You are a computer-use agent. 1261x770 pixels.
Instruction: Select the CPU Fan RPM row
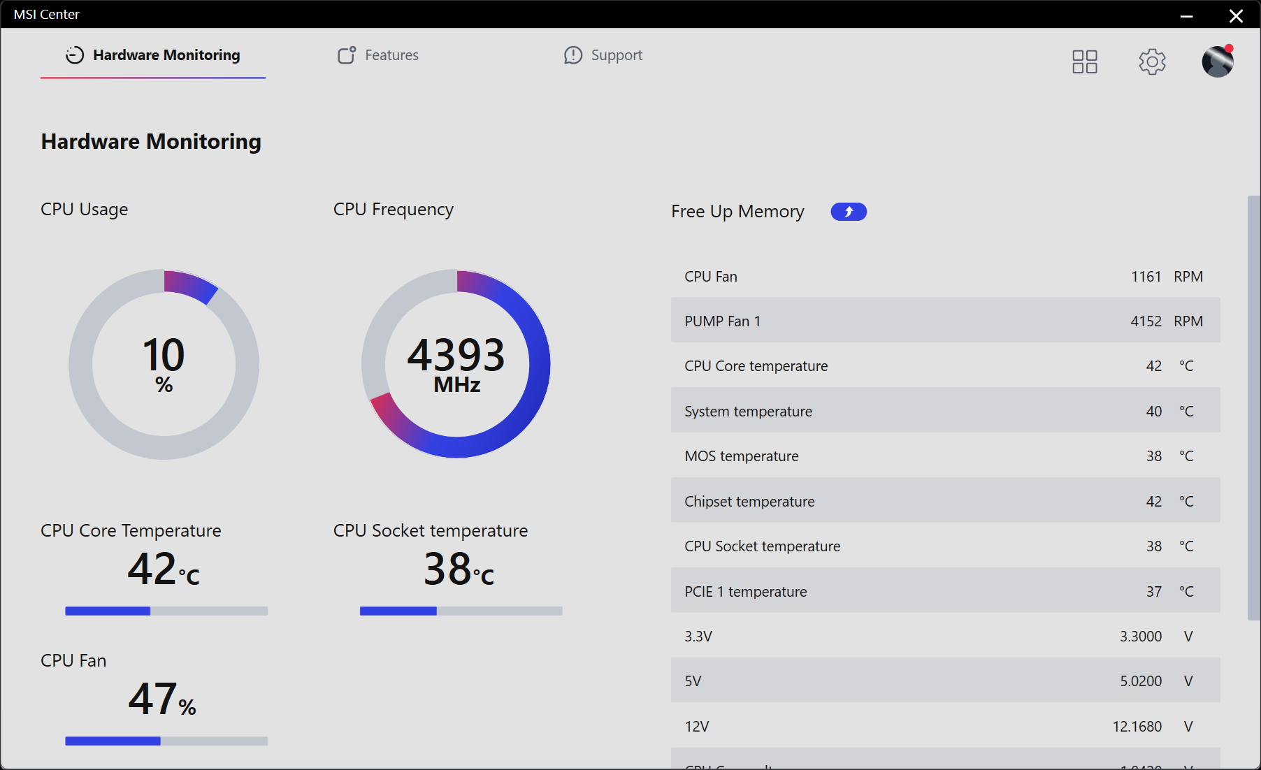tap(946, 277)
